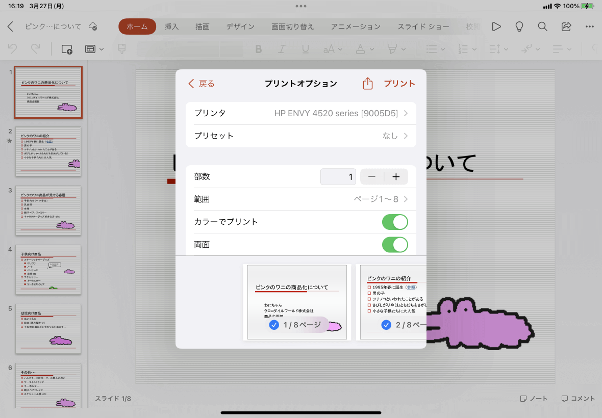Open the ノート notes pane

[x=534, y=399]
